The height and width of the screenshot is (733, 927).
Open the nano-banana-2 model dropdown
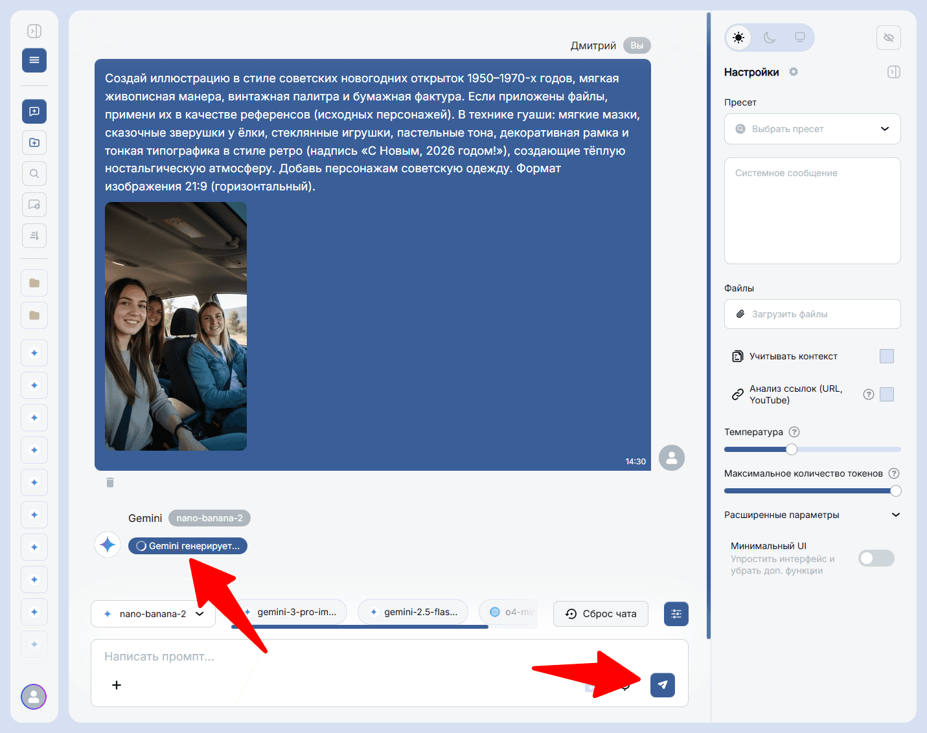pos(153,613)
